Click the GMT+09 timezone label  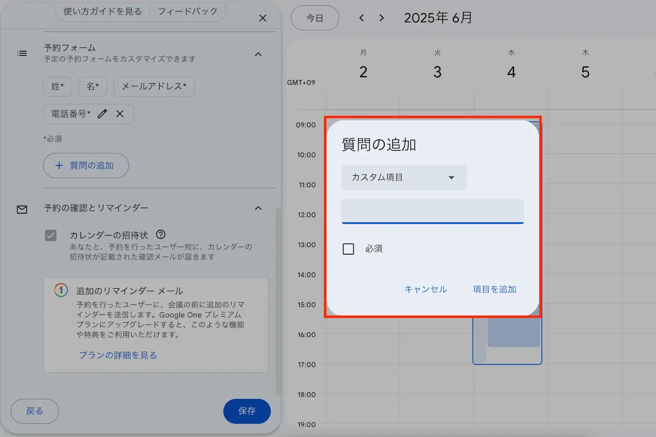pos(301,82)
